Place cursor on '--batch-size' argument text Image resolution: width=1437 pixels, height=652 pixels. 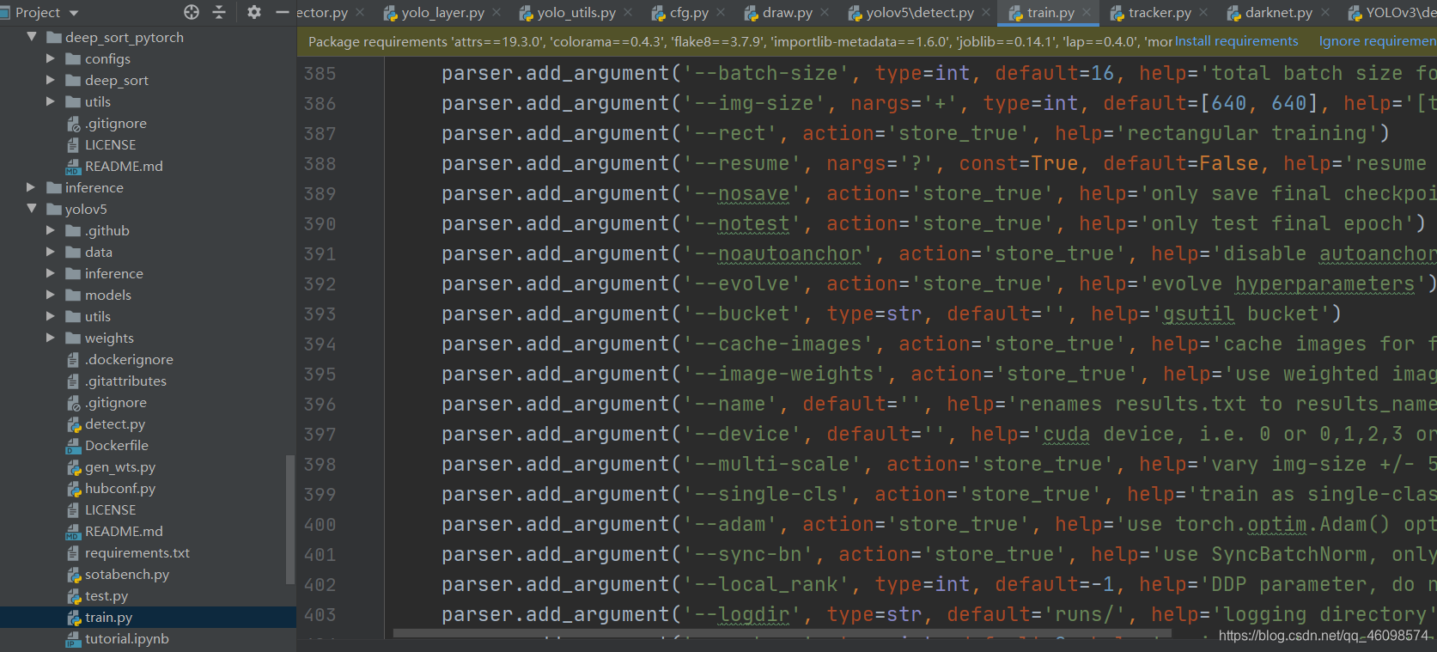[x=765, y=74]
